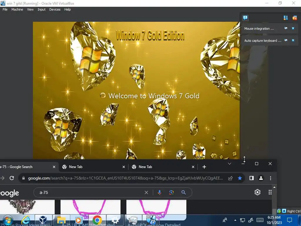View site information via the lock icon
Viewport: 301px width, 226px height.
tap(24, 178)
